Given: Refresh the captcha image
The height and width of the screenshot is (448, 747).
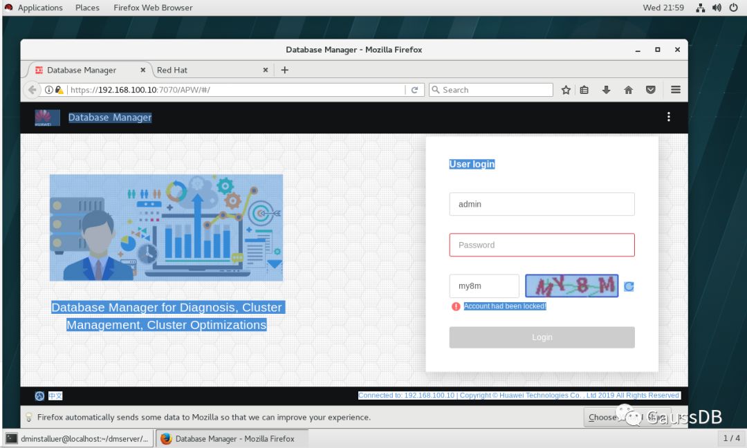Looking at the screenshot, I should click(629, 287).
